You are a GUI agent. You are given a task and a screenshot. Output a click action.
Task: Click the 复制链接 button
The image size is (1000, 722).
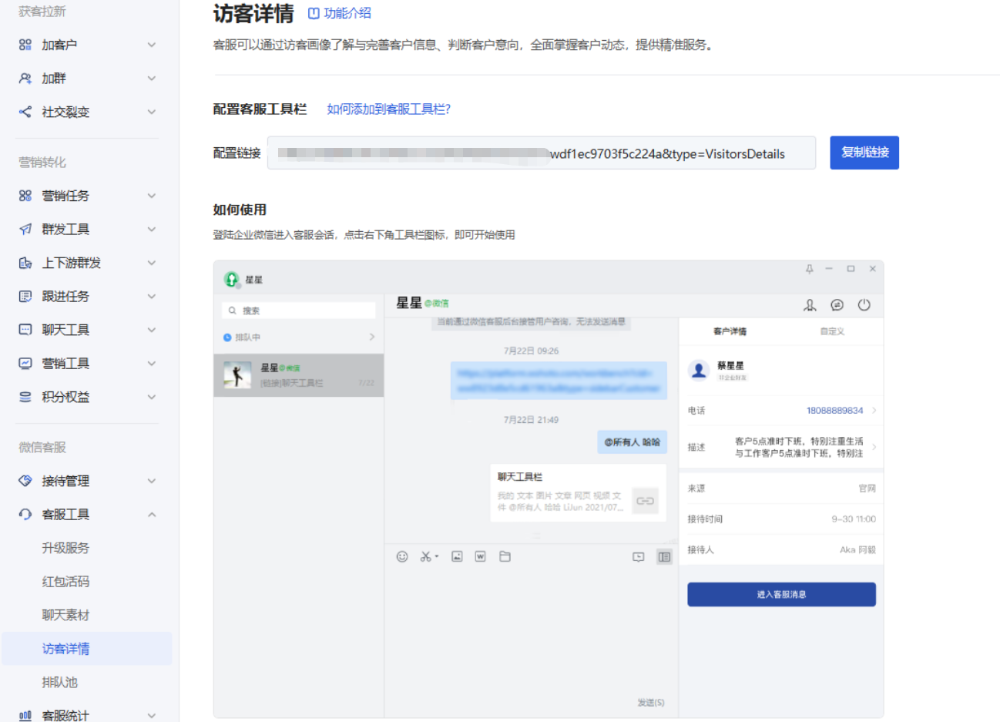864,153
